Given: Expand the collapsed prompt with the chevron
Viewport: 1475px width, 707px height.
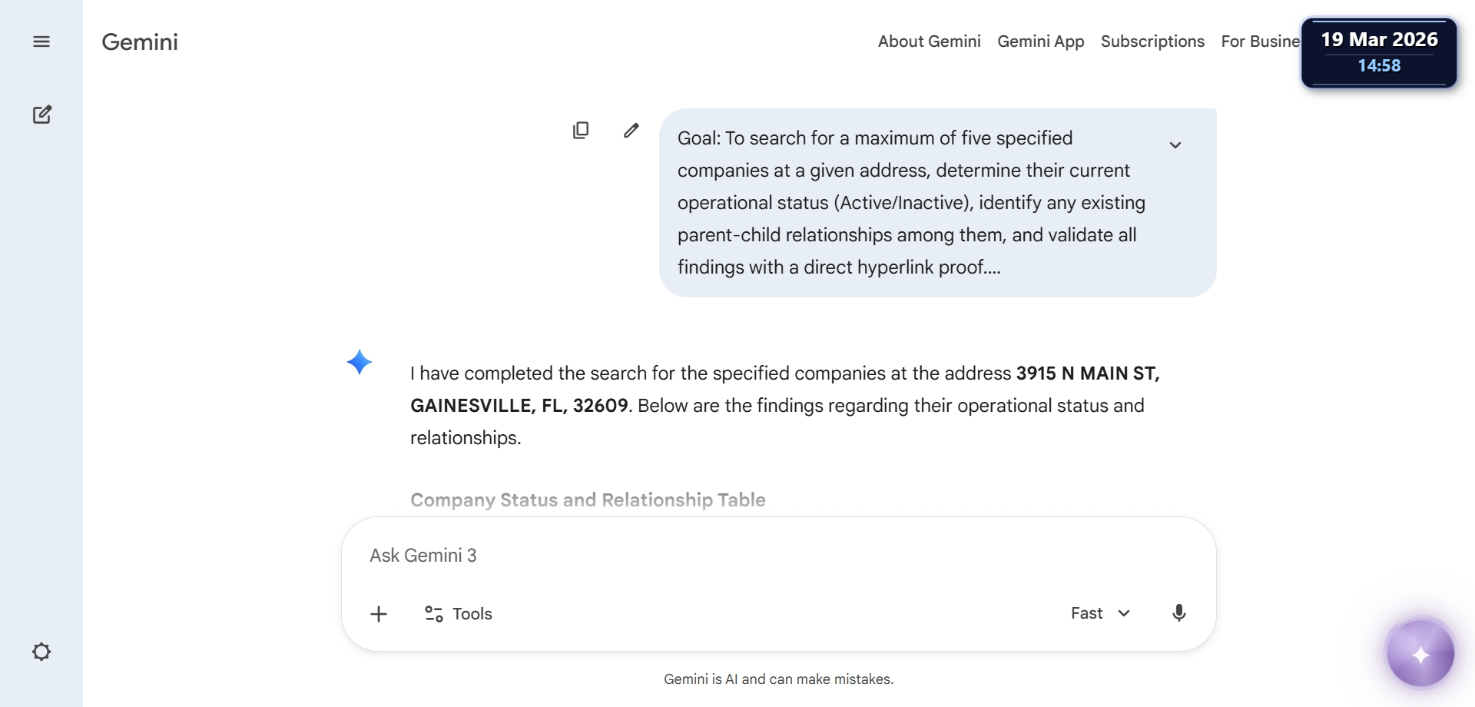Looking at the screenshot, I should pos(1175,145).
